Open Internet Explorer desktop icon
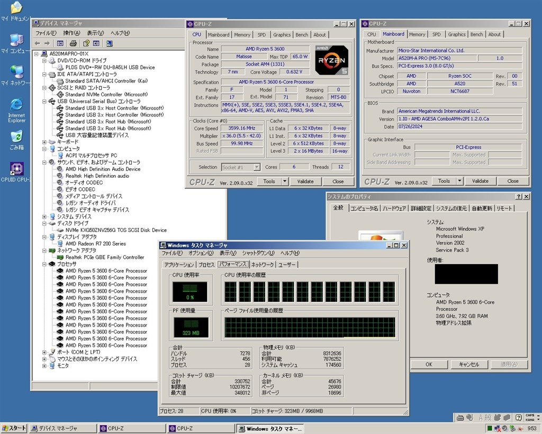This screenshot has height=434, width=542. (x=16, y=110)
